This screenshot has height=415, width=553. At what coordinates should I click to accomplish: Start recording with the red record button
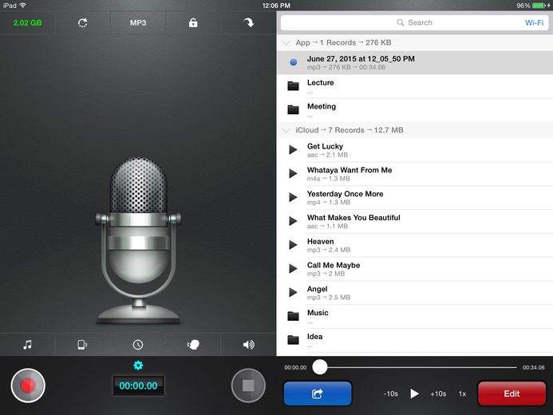28,385
